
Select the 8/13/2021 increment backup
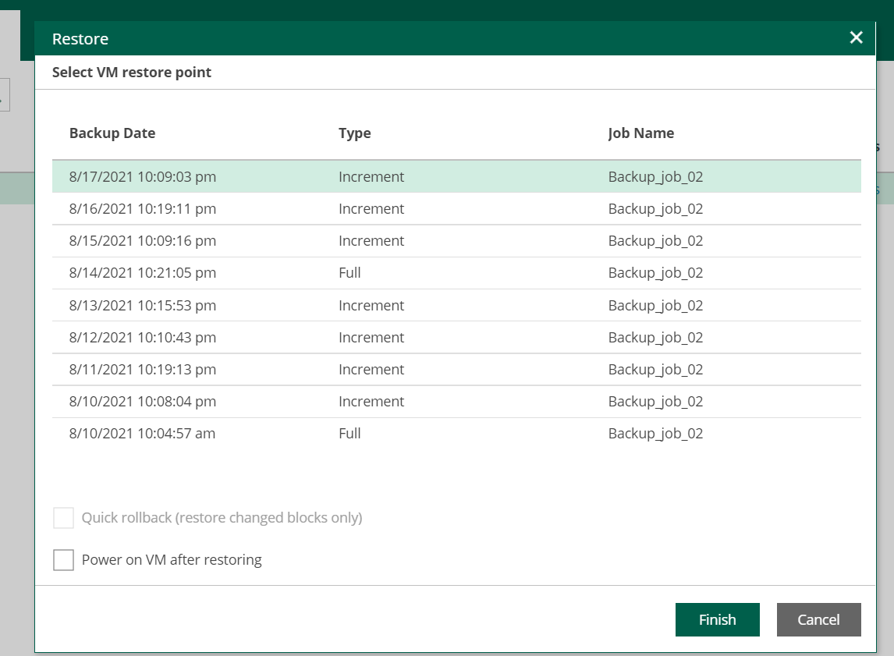point(234,305)
